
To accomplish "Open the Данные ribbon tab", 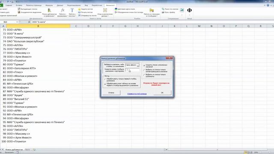I will tap(60, 5).
